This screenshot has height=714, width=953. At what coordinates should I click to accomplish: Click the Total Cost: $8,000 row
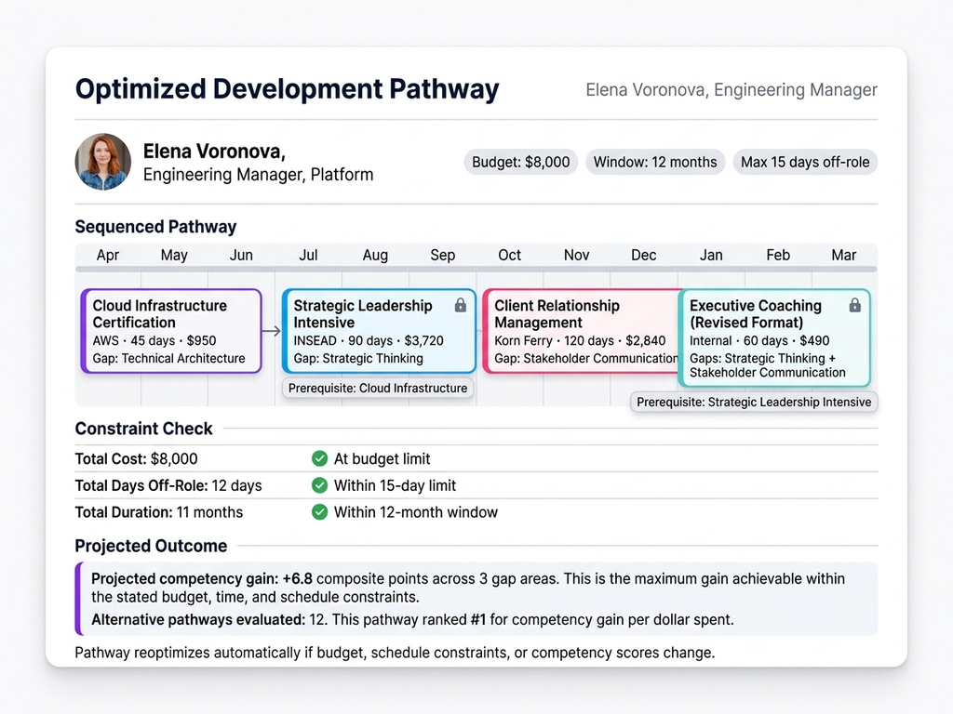[x=137, y=458]
